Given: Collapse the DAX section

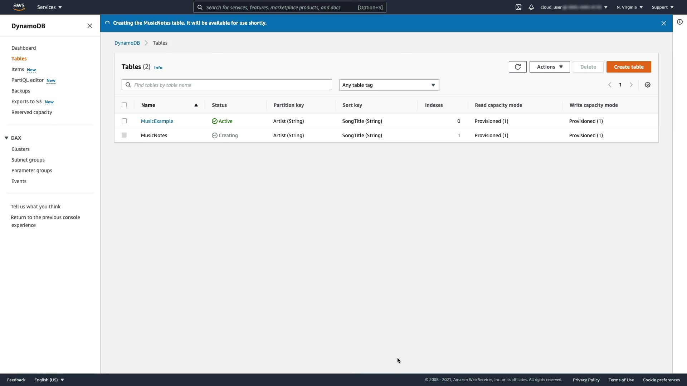Looking at the screenshot, I should (x=6, y=138).
